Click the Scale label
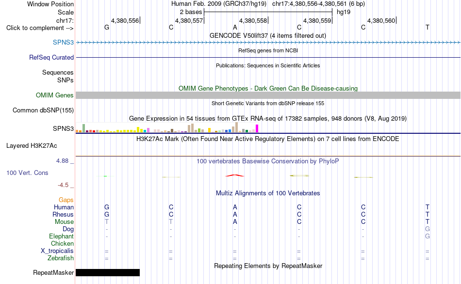 pyautogui.click(x=66, y=12)
